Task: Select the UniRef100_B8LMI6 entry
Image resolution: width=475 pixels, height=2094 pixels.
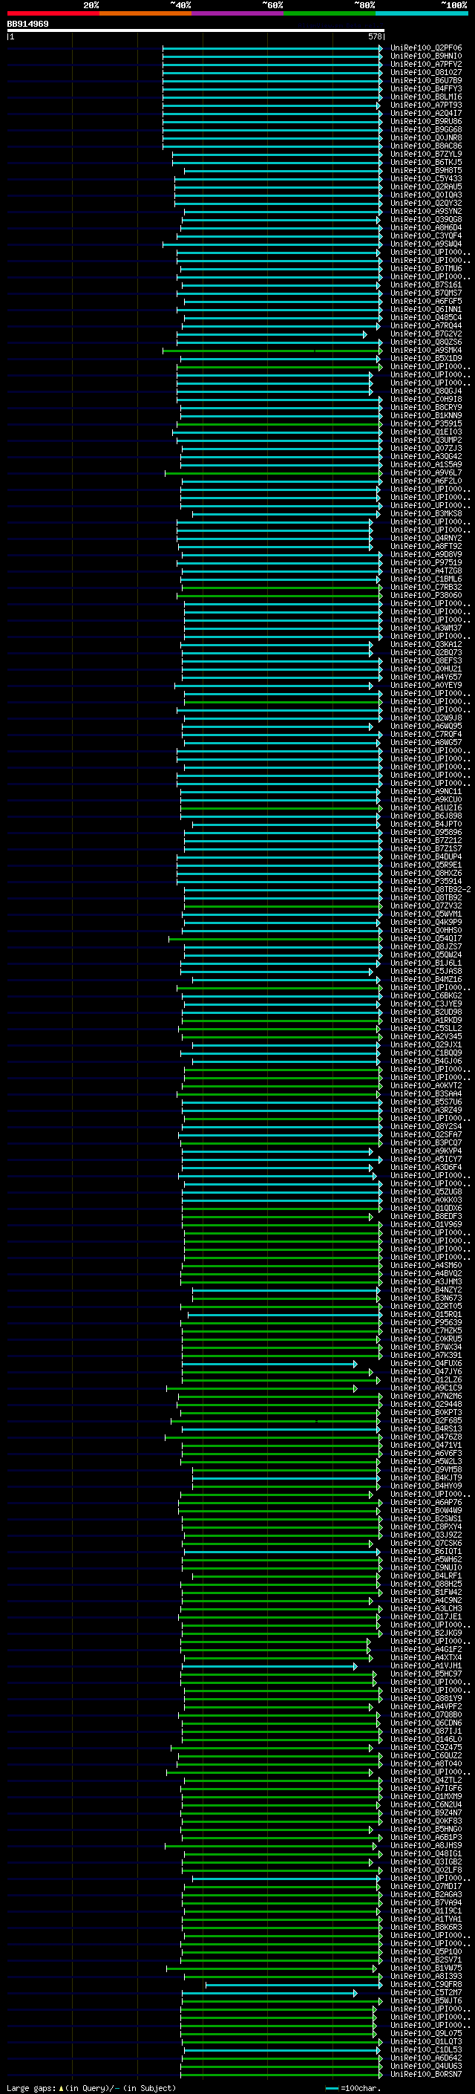Action: coord(426,97)
